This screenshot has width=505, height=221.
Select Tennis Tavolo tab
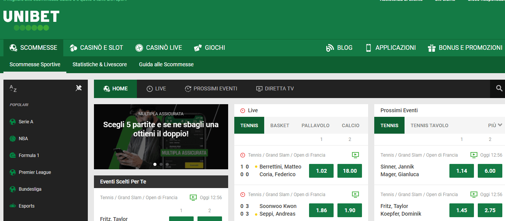[429, 125]
